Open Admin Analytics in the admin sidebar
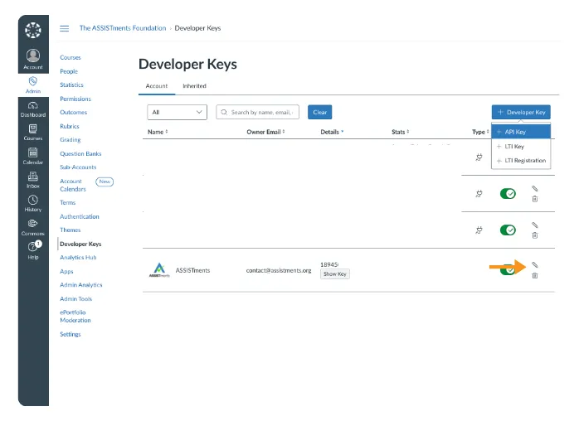This screenshot has width=579, height=421. click(x=80, y=285)
